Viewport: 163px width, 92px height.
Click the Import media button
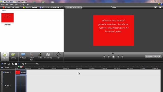click(30, 7)
